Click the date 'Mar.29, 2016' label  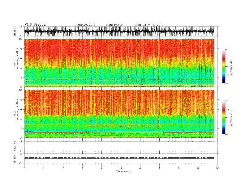tap(86, 25)
